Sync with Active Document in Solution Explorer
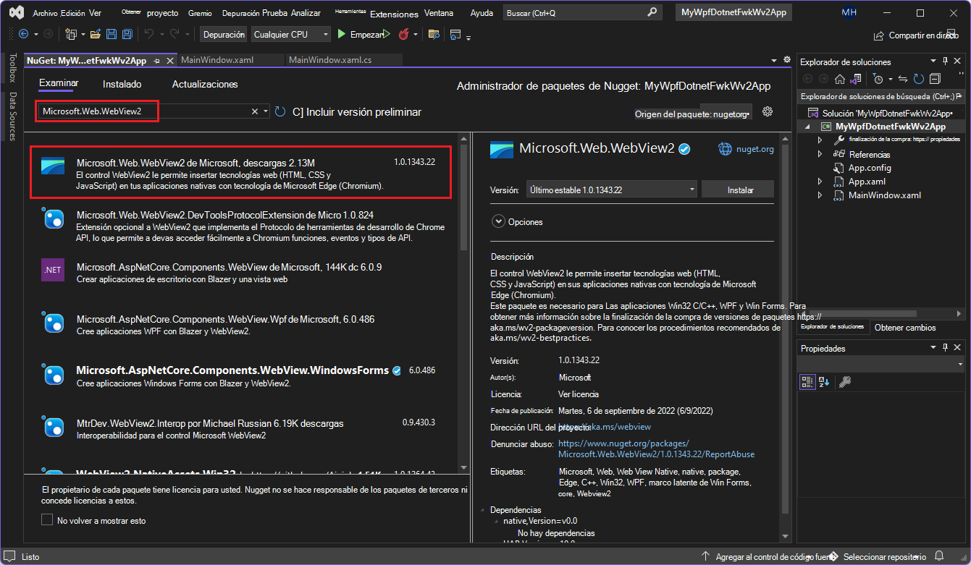 903,80
